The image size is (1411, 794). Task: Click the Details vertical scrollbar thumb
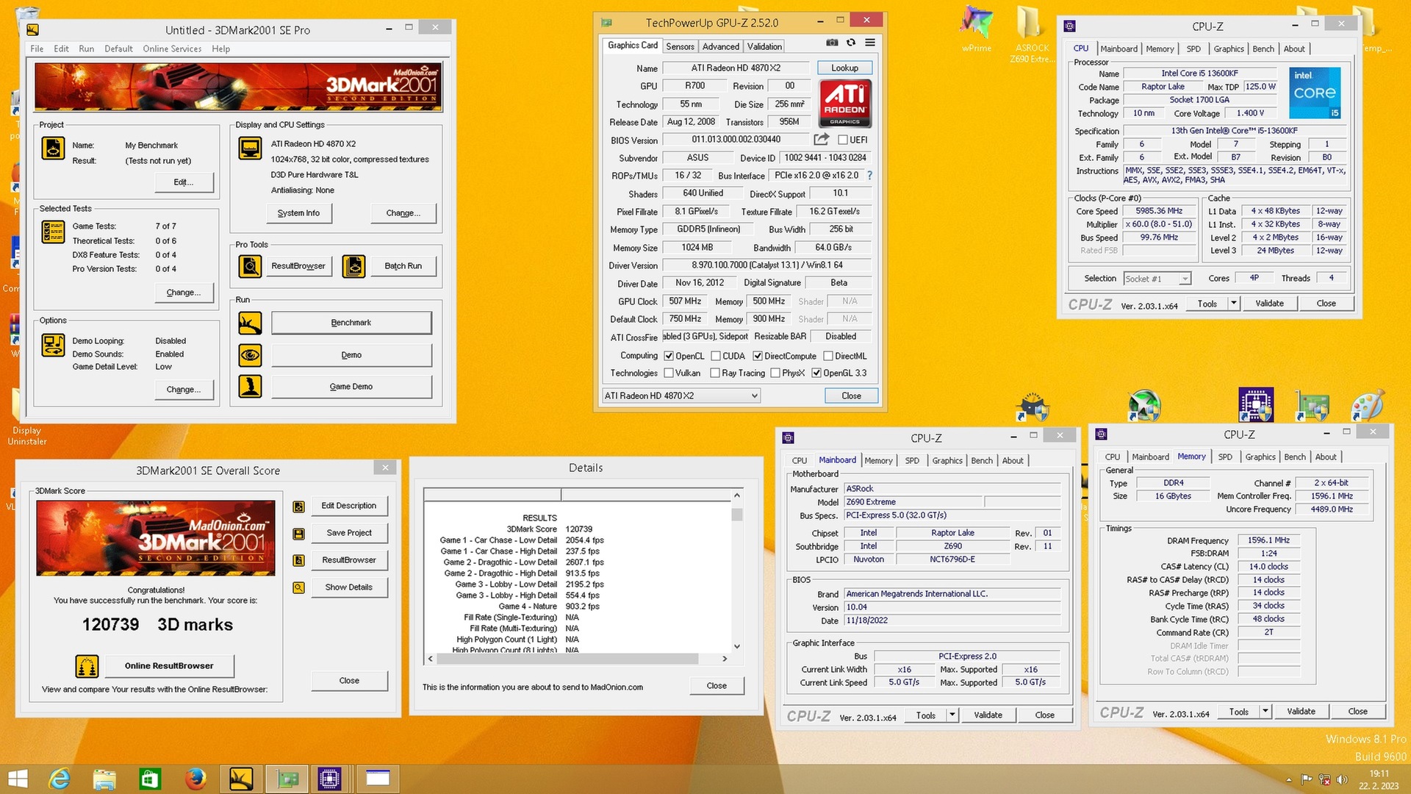[737, 515]
